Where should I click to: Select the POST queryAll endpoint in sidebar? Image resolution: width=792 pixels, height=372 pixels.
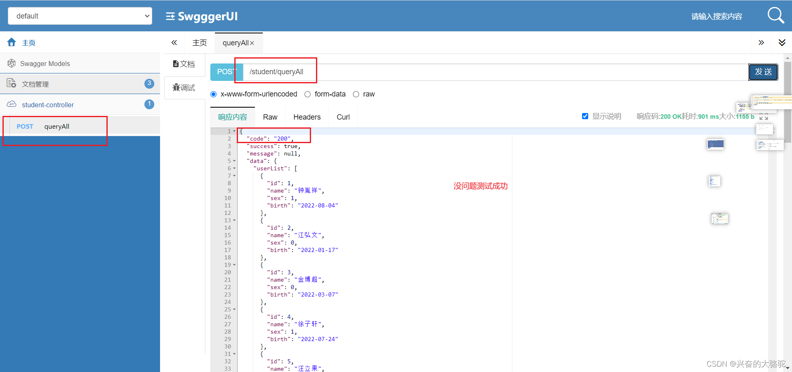[57, 126]
